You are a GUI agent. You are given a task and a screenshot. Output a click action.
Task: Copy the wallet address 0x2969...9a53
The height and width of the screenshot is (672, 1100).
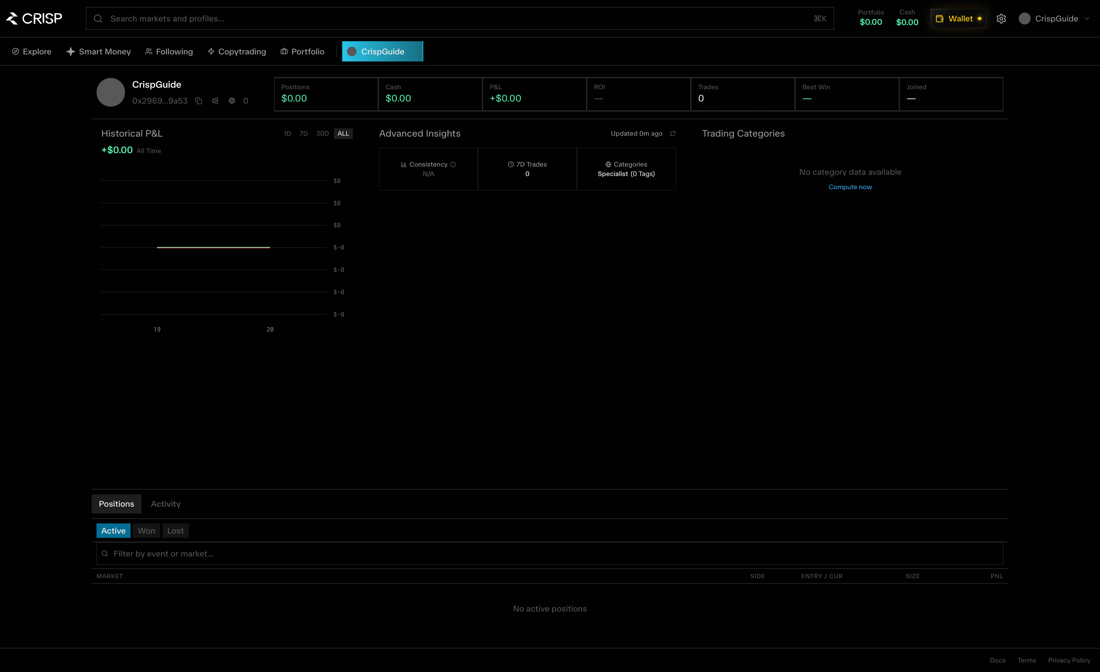tap(199, 101)
